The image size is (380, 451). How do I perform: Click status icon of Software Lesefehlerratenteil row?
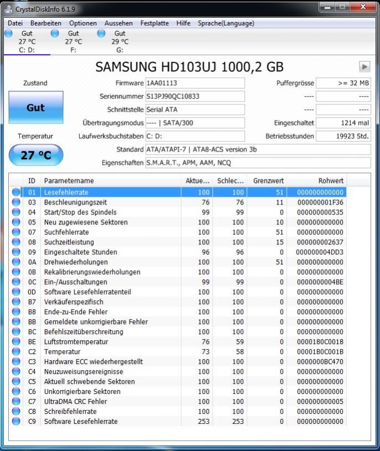(x=16, y=292)
